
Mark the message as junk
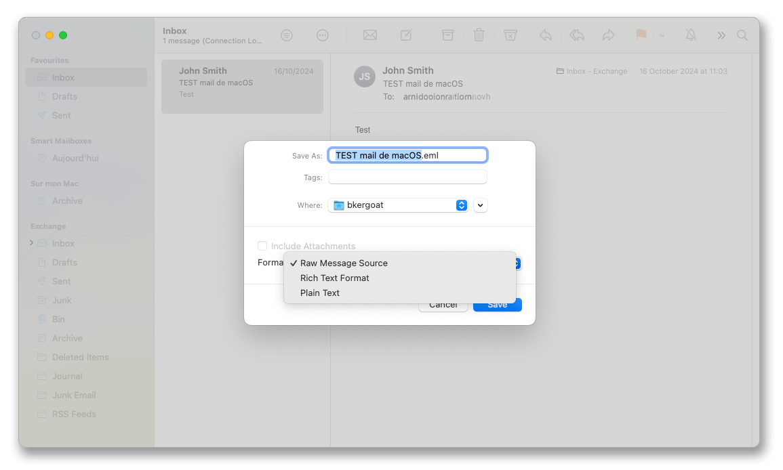coord(510,35)
